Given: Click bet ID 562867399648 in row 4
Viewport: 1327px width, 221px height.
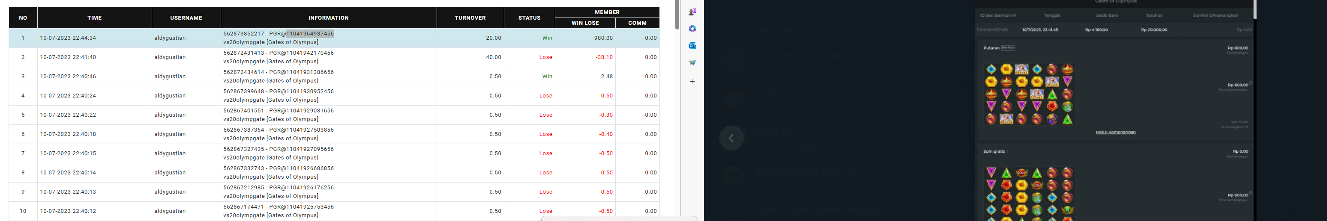Looking at the screenshot, I should [x=244, y=91].
